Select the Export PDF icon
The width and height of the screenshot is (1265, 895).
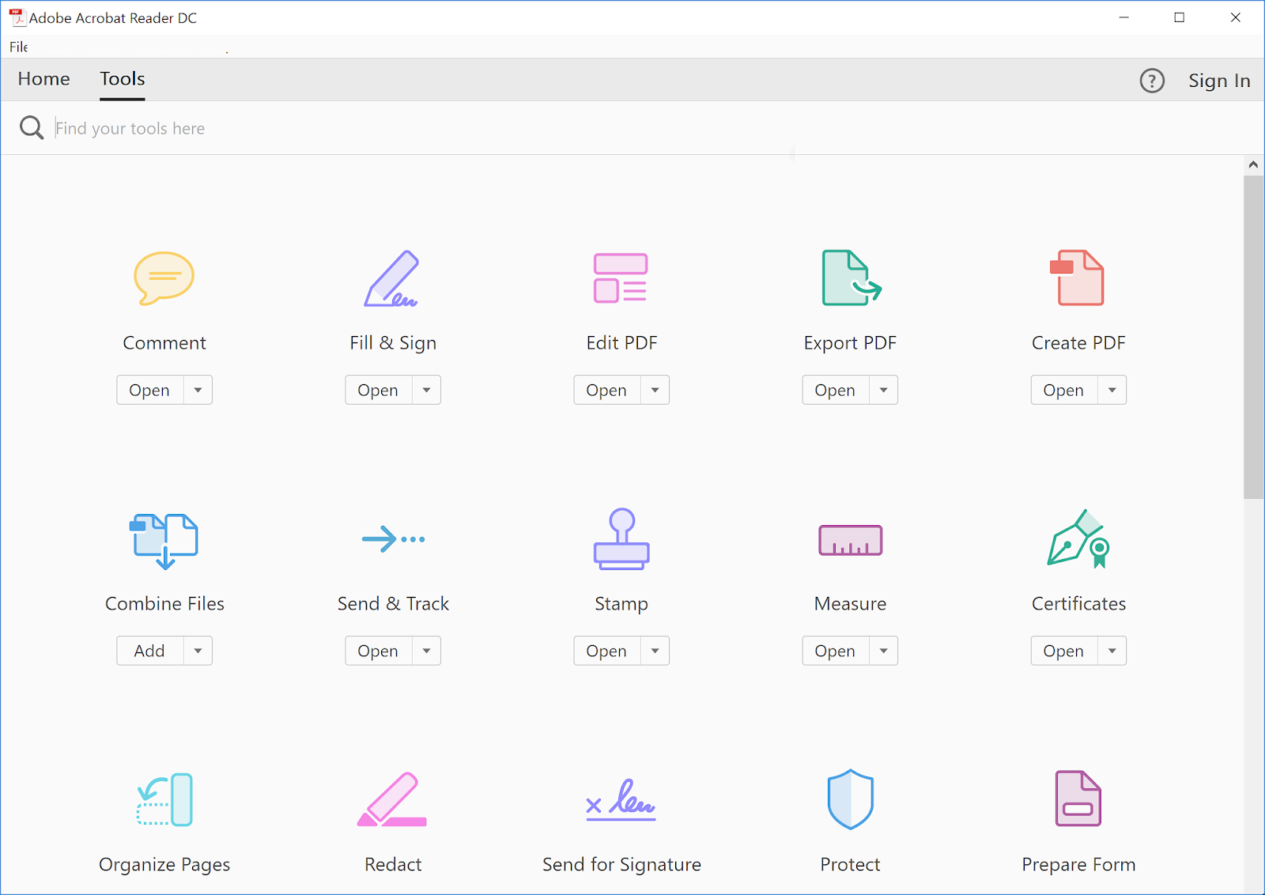pos(851,278)
